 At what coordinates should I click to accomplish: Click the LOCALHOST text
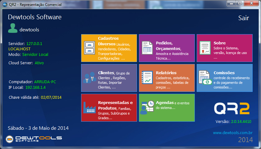point(20,49)
